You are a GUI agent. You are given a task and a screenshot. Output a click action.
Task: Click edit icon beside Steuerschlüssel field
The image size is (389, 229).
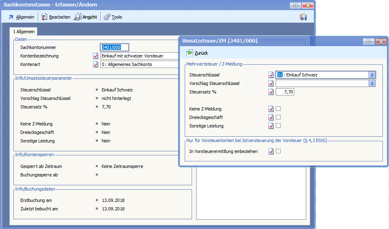click(271, 75)
